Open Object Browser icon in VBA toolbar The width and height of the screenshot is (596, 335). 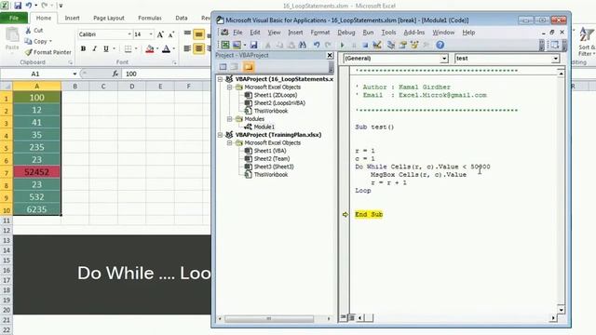(414, 45)
